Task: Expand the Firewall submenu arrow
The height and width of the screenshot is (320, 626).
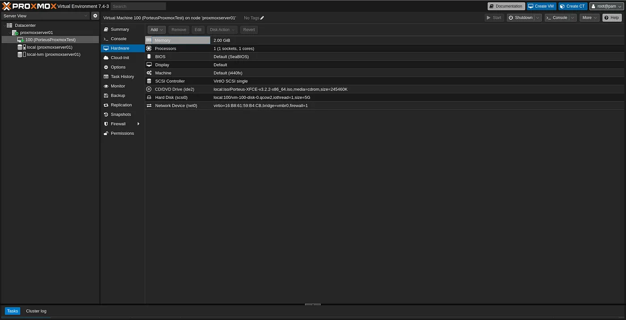Action: pos(138,124)
